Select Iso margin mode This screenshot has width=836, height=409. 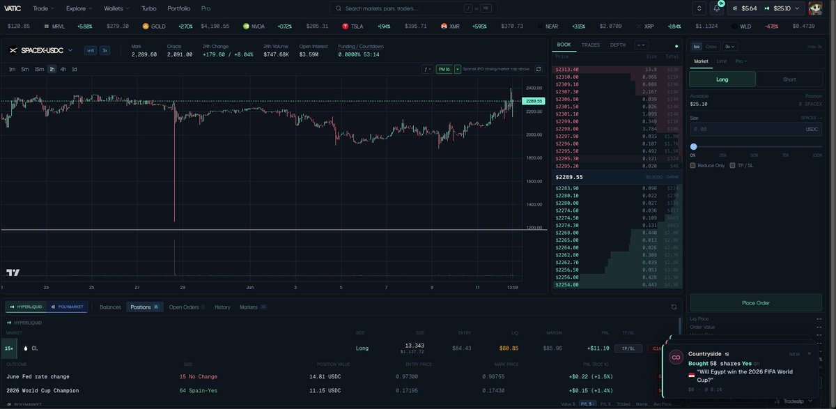tap(696, 46)
